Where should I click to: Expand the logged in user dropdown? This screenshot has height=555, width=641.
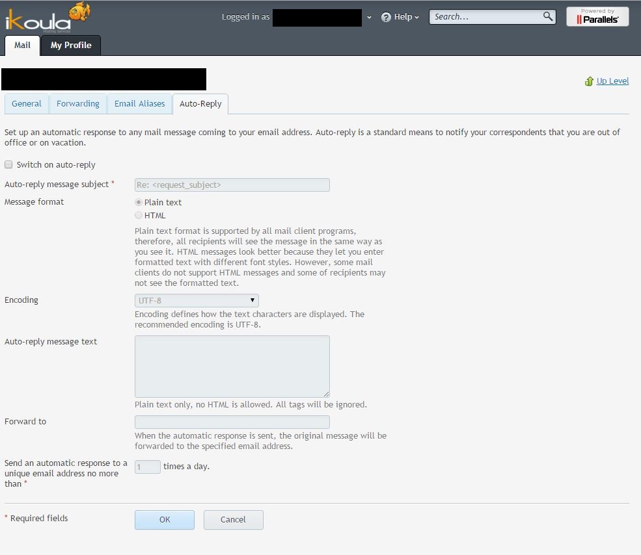point(369,18)
